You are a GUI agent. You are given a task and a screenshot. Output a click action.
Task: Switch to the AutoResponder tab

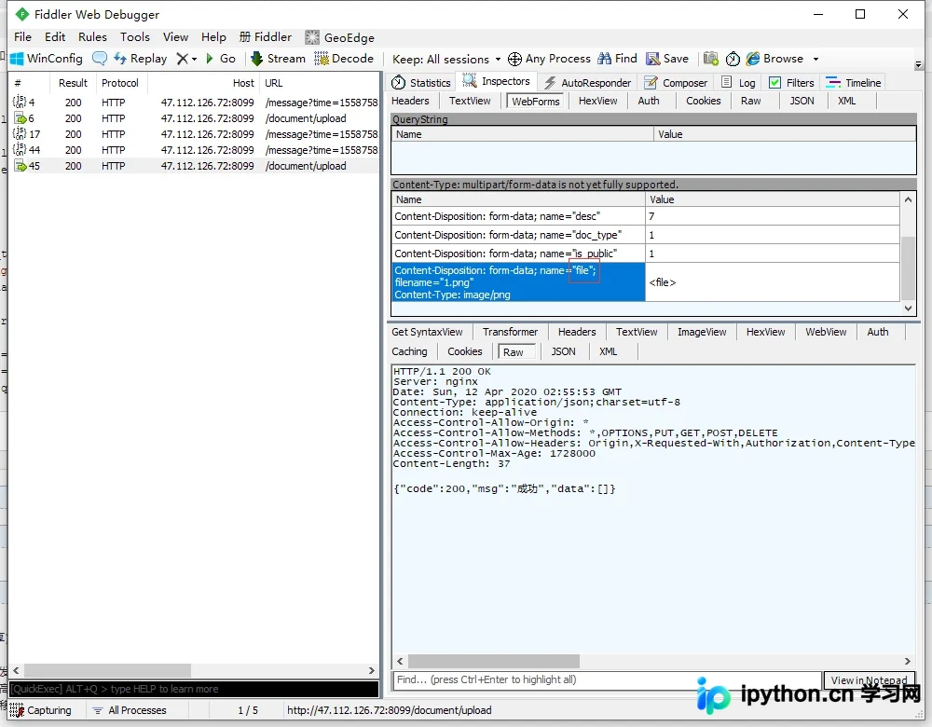coord(587,83)
